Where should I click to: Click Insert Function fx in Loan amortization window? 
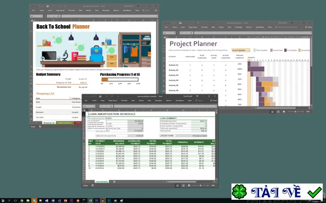click(111, 106)
